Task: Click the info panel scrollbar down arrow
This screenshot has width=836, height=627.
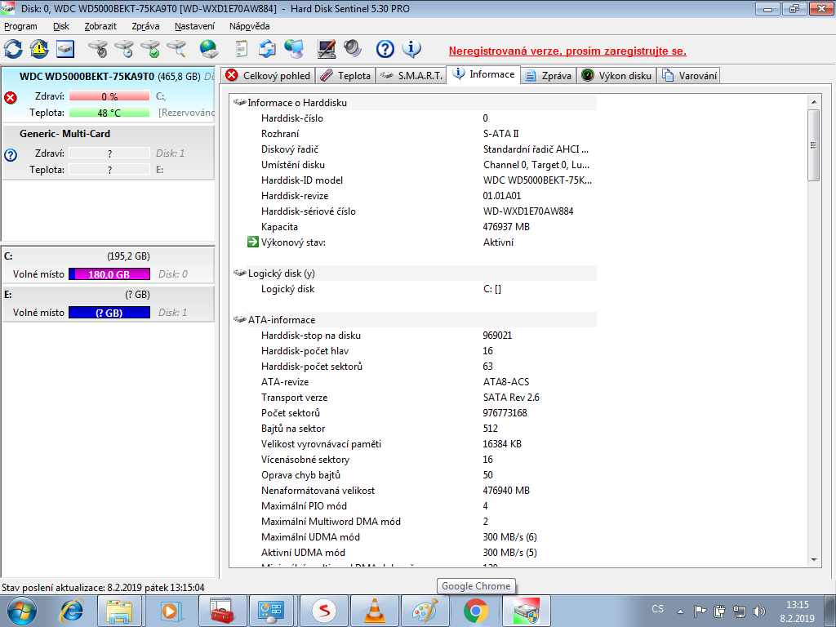Action: tap(814, 560)
